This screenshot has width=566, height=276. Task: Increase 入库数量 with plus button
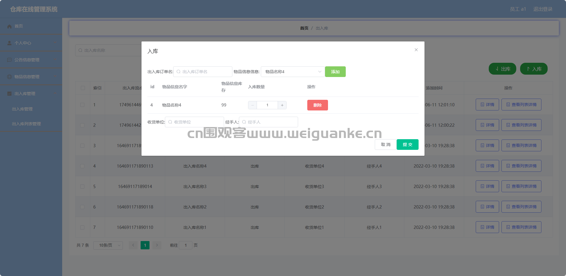[x=282, y=105]
